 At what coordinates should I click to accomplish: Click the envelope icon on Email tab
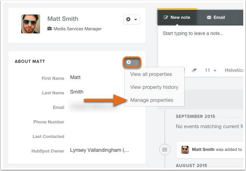click(x=209, y=17)
